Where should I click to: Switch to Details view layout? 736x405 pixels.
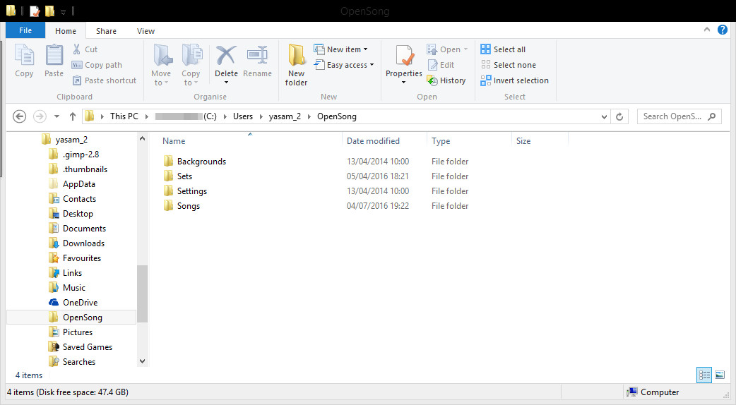pyautogui.click(x=704, y=375)
